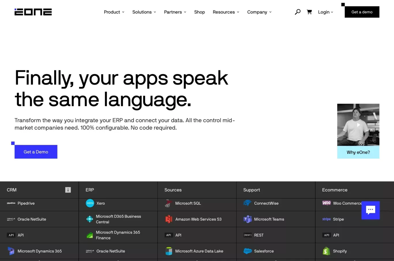Choose Amazon Web Services S3 text
Image resolution: width=394 pixels, height=261 pixels.
[x=198, y=219]
